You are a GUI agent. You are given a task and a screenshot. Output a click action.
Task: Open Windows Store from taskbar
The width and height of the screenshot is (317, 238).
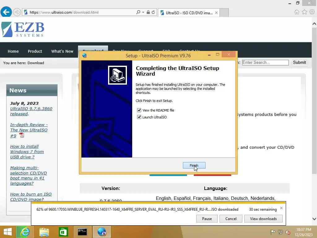[63, 232]
